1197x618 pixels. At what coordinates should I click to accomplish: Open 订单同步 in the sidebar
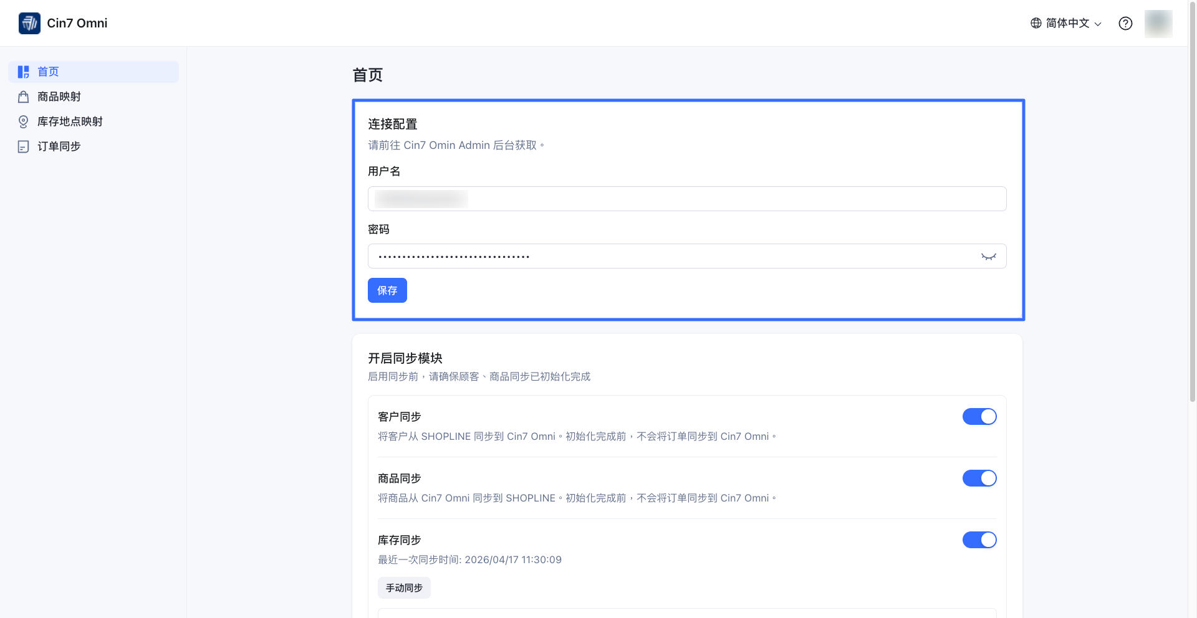94,146
